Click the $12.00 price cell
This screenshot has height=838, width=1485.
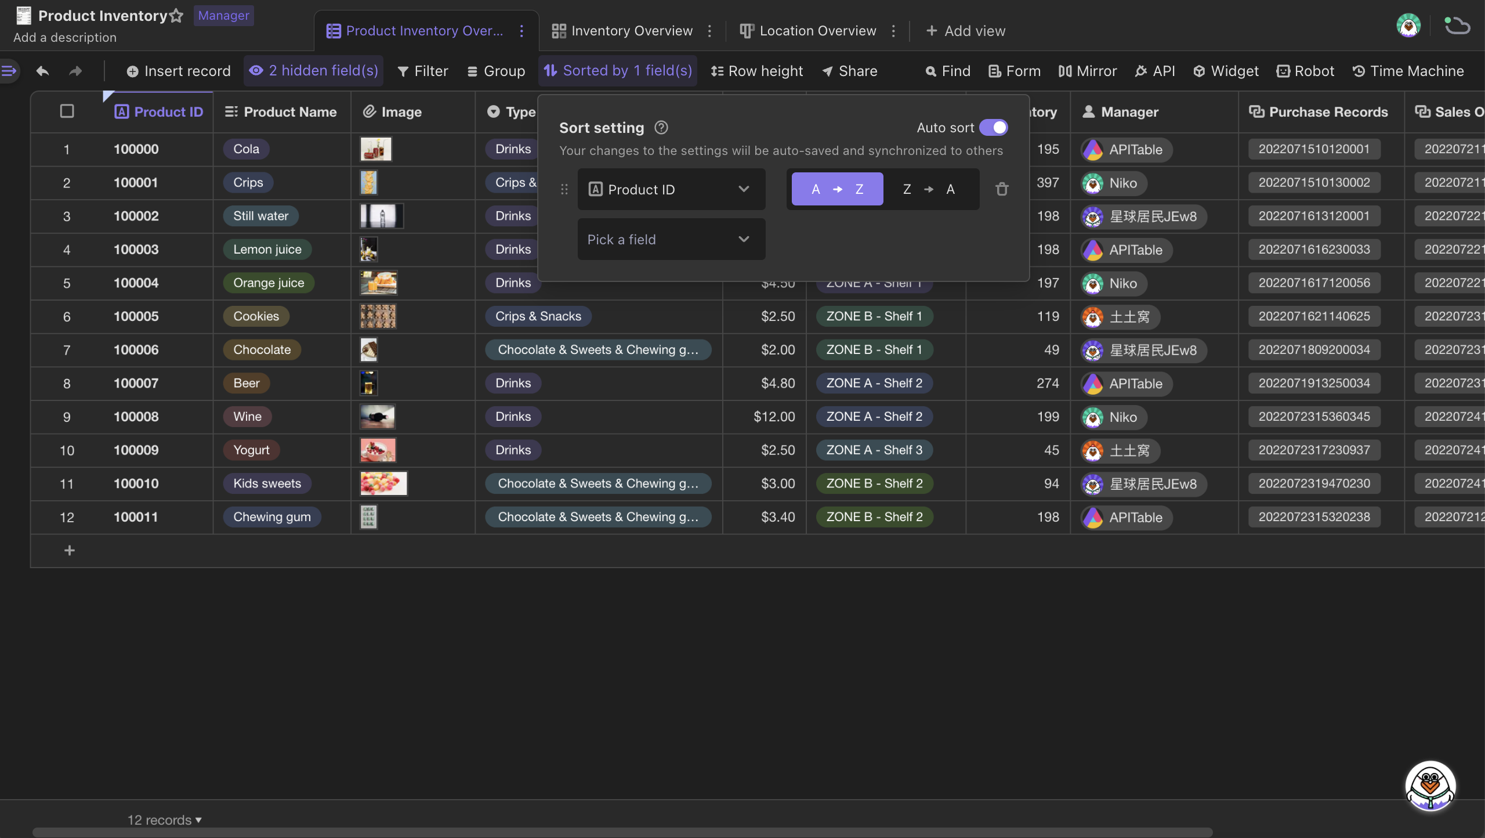click(765, 417)
